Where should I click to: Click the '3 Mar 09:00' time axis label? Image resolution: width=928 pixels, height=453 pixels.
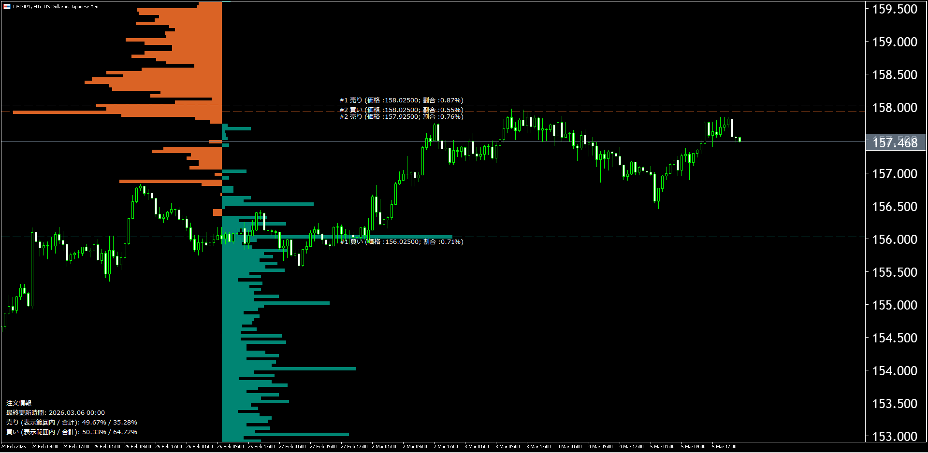pos(508,447)
